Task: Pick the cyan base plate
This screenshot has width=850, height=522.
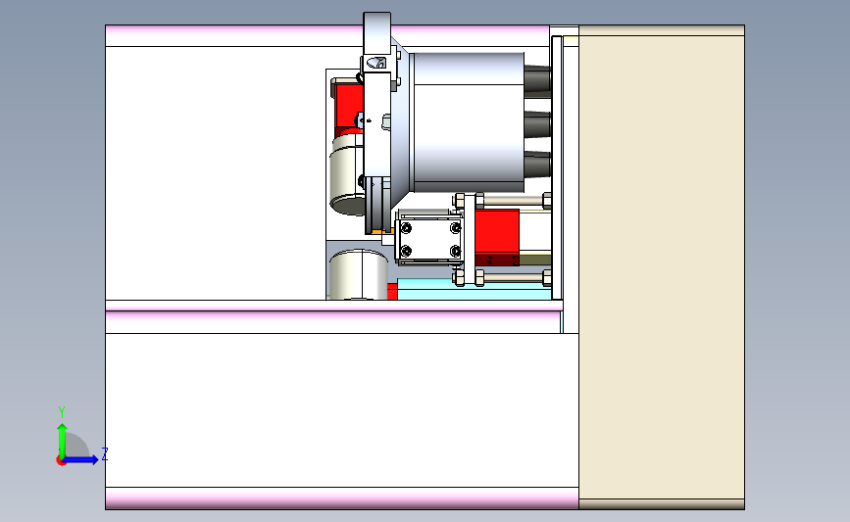Action: pyautogui.click(x=475, y=289)
